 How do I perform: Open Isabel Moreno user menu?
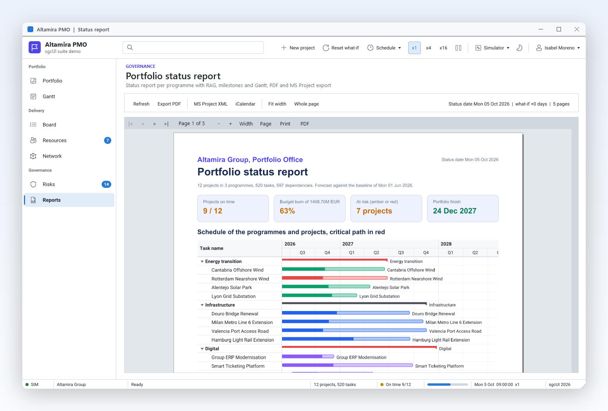pyautogui.click(x=558, y=48)
